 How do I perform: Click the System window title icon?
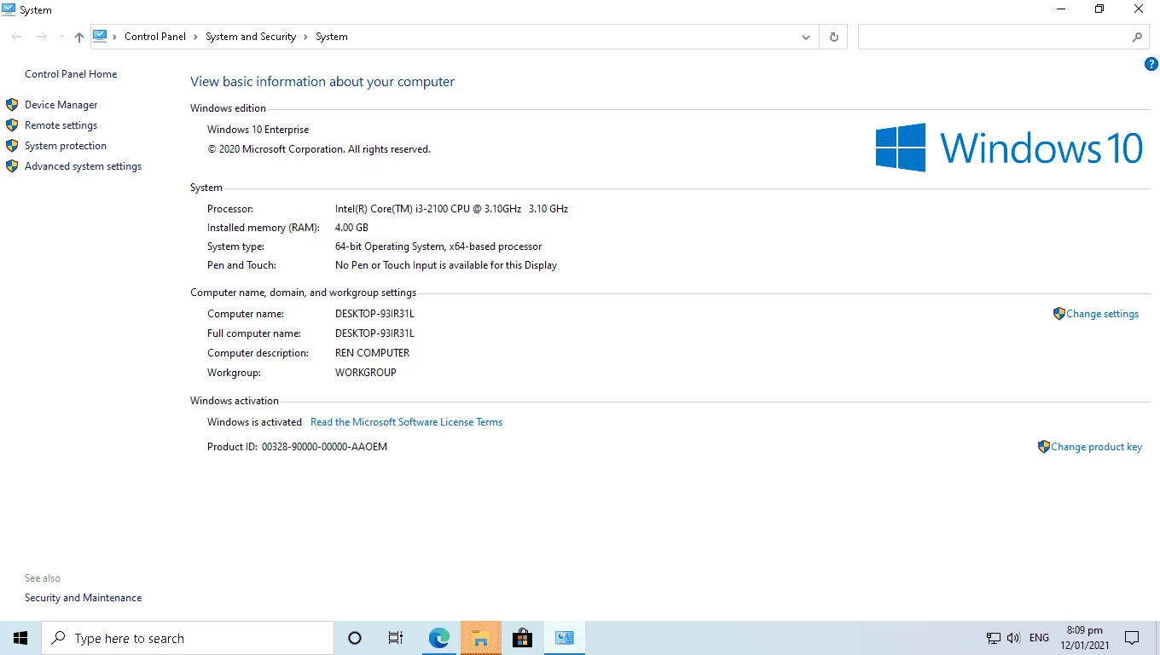point(9,9)
